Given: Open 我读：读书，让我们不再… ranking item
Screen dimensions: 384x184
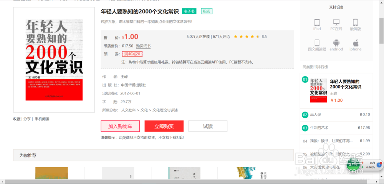Looking at the screenshot, I should click(331, 141).
